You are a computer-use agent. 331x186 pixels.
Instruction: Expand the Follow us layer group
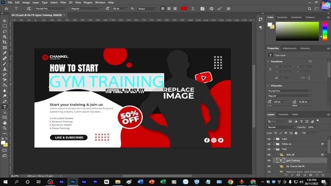click(x=274, y=144)
